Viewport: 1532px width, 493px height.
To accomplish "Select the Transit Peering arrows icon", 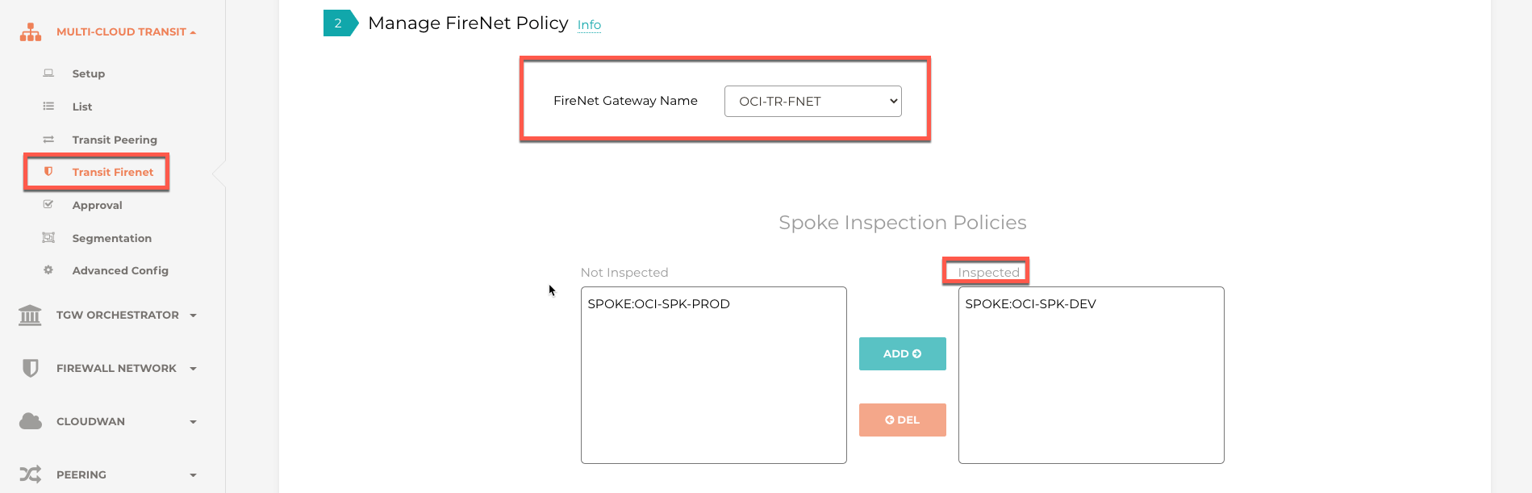I will (48, 139).
